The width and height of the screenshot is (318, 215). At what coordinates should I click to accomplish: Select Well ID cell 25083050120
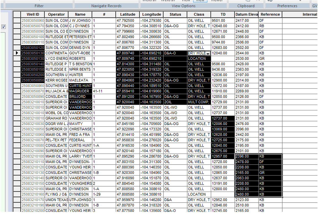(x=33, y=48)
